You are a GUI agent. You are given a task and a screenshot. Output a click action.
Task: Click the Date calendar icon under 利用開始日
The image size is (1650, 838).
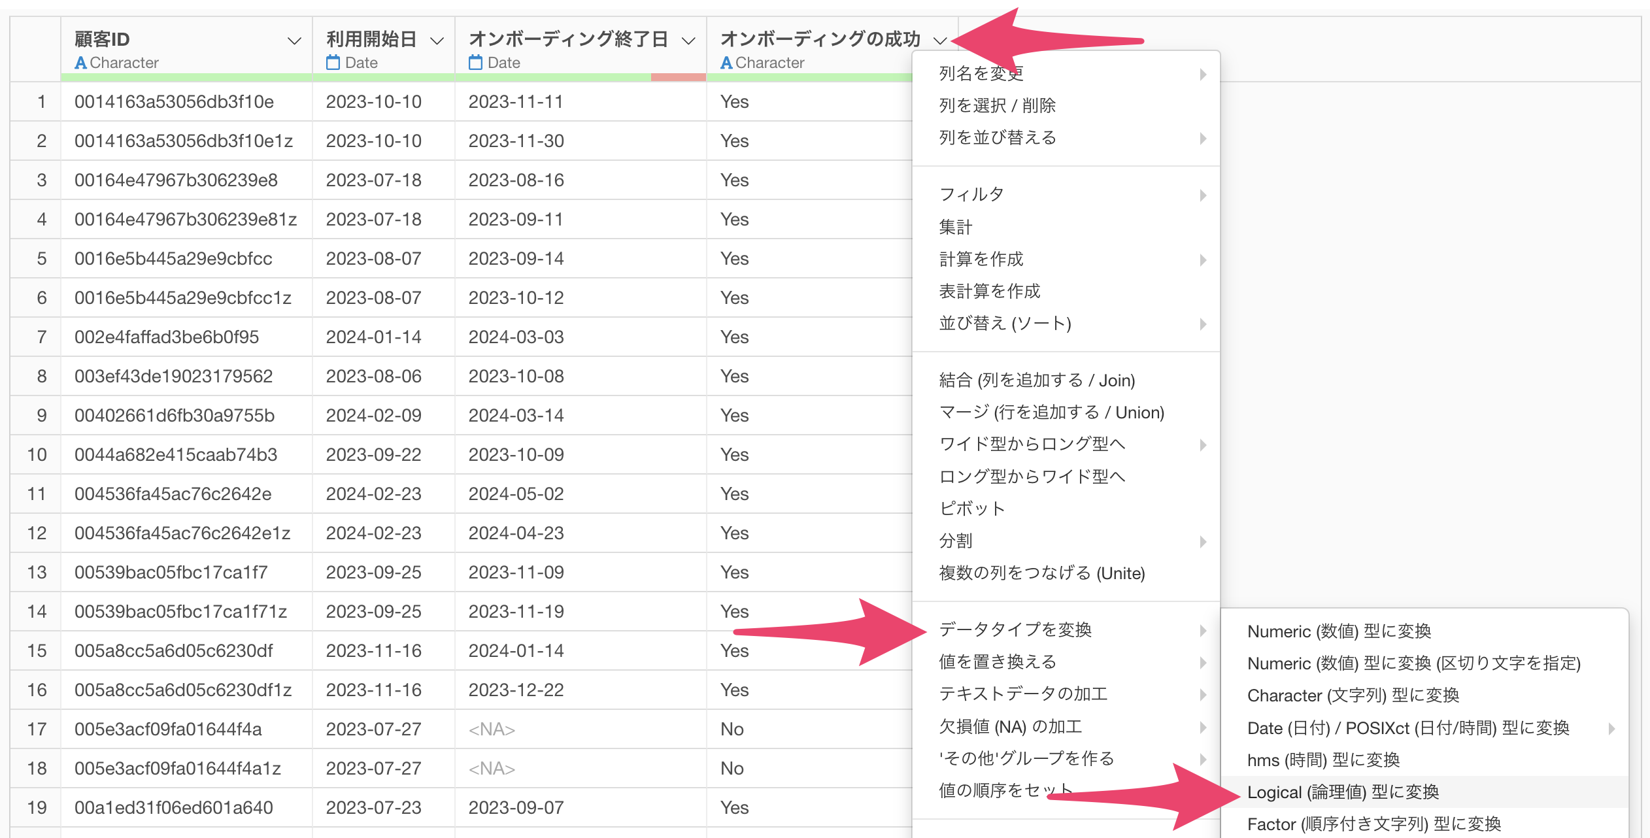(x=333, y=63)
